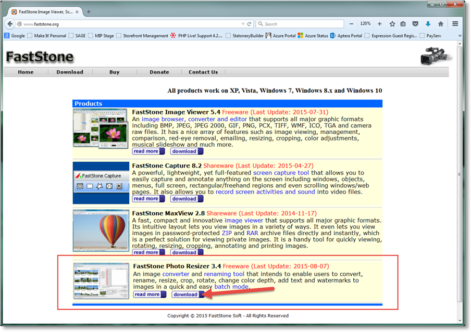Select the FastStone Image Viewer browser tab
Screen dimensions: 471x332
tap(45, 12)
